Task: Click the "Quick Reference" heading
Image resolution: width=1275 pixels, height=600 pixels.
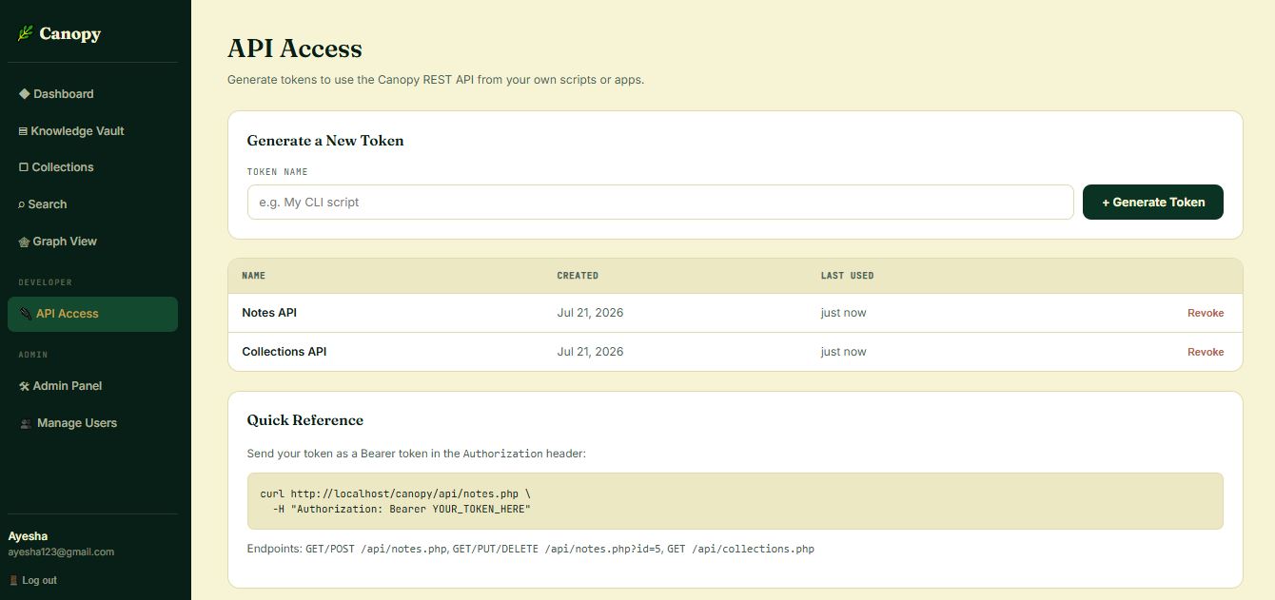Action: coord(305,420)
